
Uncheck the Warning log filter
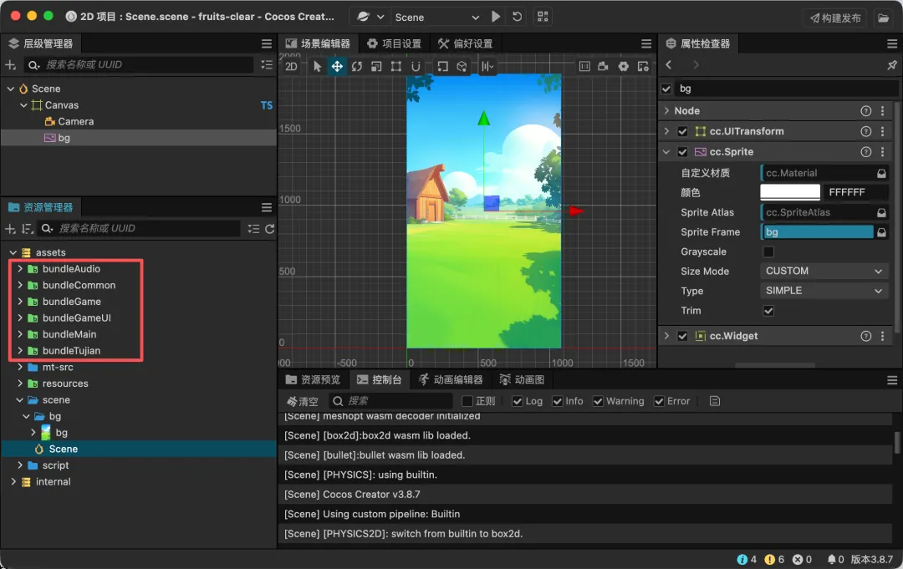tap(598, 401)
